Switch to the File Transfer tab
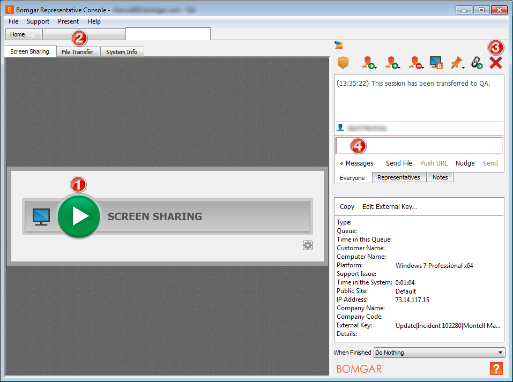This screenshot has height=382, width=513. coord(78,52)
